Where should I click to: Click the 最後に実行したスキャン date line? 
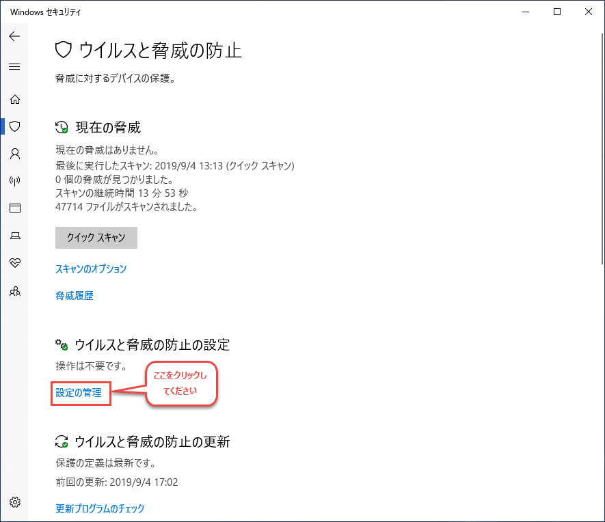(175, 166)
